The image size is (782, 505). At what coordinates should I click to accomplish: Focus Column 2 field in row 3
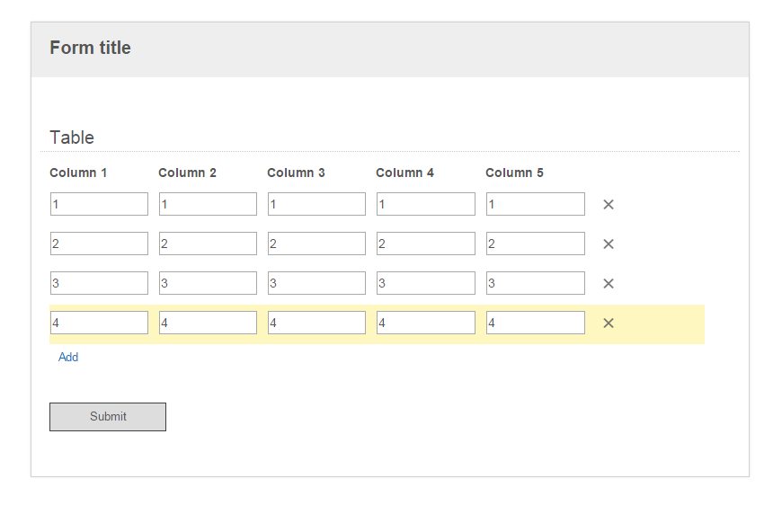pyautogui.click(x=208, y=283)
